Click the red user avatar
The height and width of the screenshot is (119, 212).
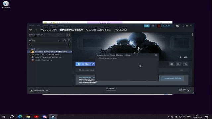(x=159, y=26)
